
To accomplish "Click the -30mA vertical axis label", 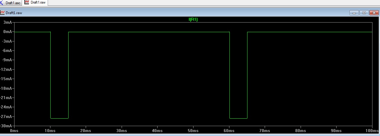I will click(6, 125).
